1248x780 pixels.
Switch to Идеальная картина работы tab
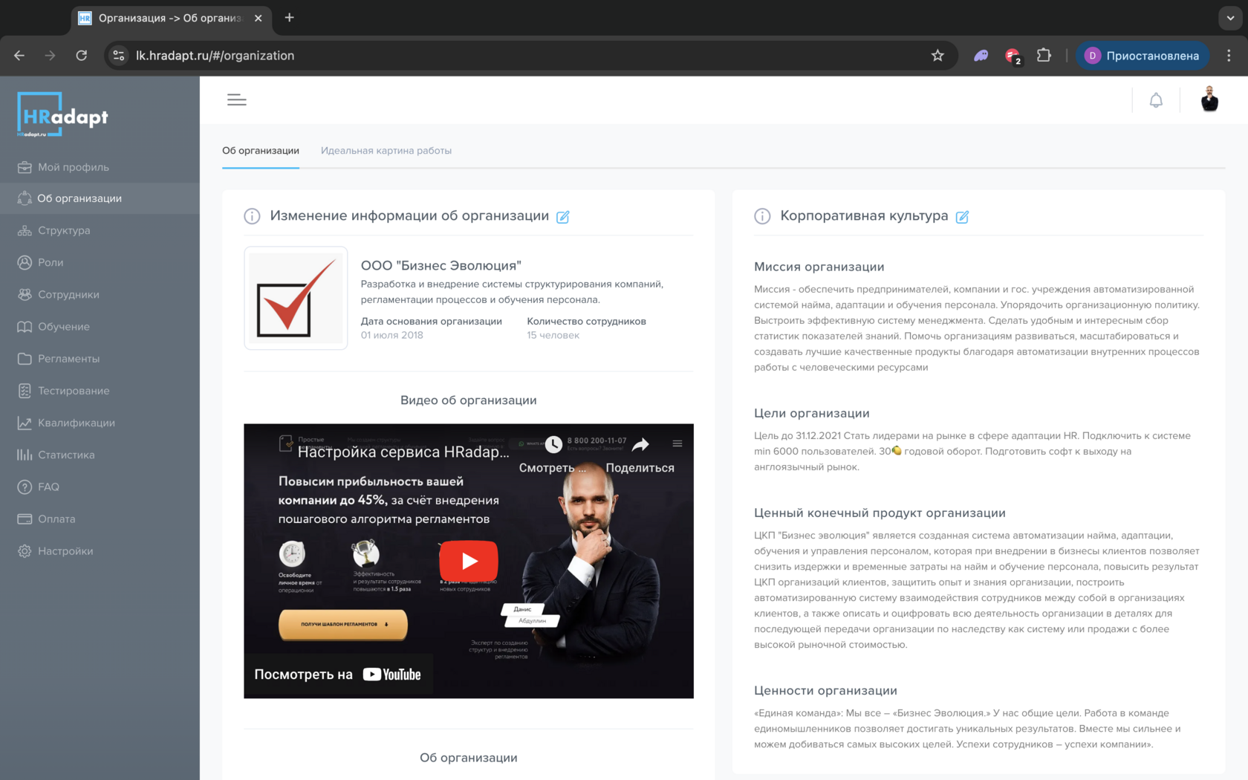click(x=386, y=151)
